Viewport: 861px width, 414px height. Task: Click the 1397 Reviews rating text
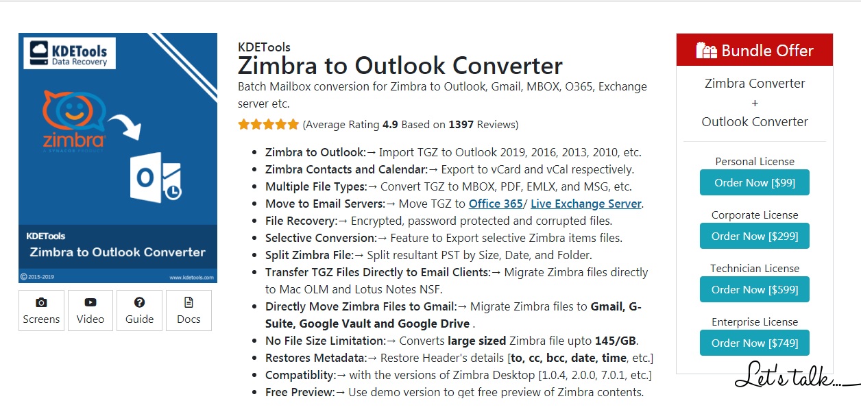(483, 125)
